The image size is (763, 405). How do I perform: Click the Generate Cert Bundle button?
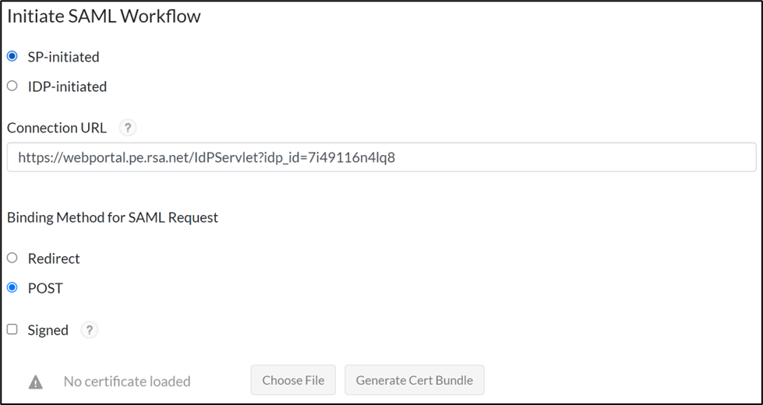click(x=414, y=380)
